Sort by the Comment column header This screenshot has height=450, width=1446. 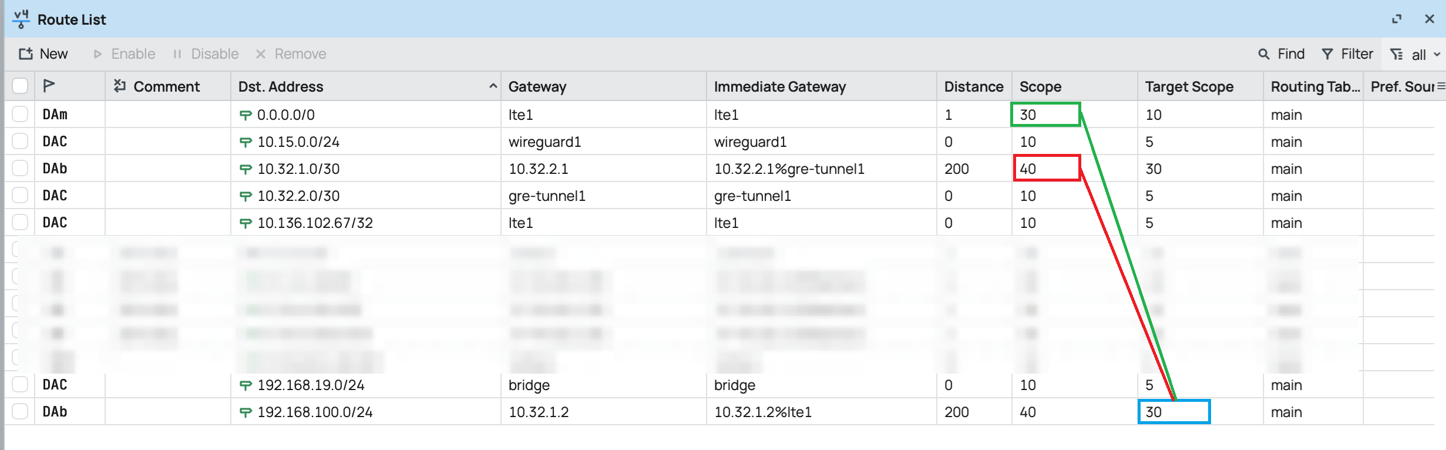pos(167,86)
